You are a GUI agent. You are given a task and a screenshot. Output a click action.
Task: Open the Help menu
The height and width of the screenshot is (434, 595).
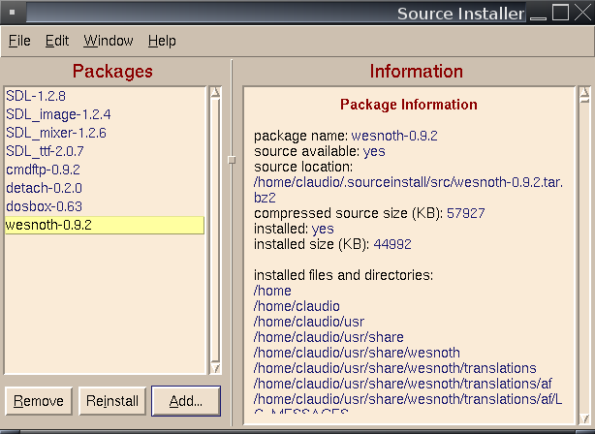point(162,41)
